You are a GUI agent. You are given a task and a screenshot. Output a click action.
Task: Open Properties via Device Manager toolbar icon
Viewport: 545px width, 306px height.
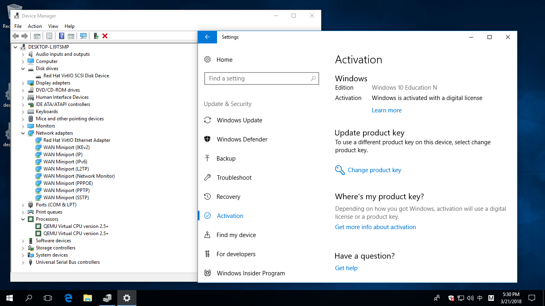[49, 36]
